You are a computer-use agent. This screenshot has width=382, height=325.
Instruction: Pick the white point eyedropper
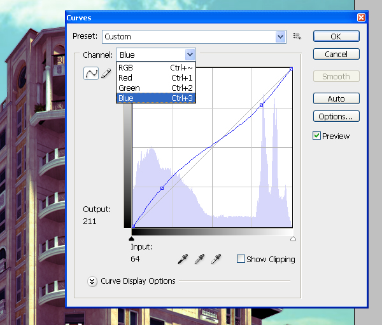216,259
